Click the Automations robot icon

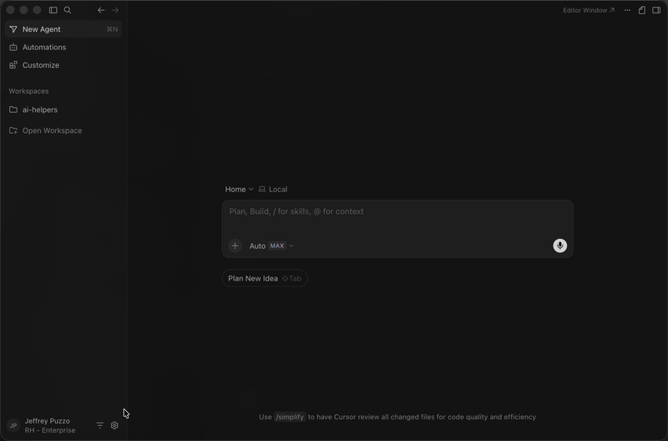tap(13, 48)
